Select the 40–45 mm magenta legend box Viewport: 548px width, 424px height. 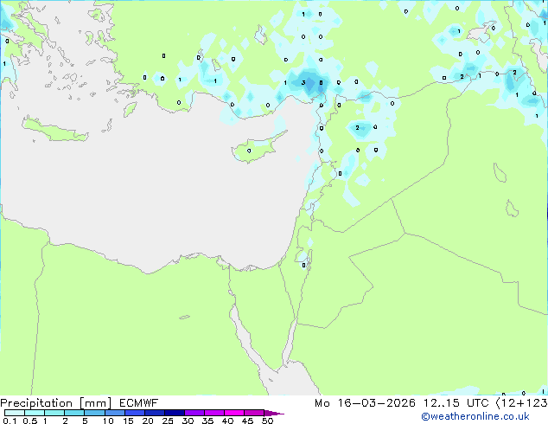click(x=234, y=413)
